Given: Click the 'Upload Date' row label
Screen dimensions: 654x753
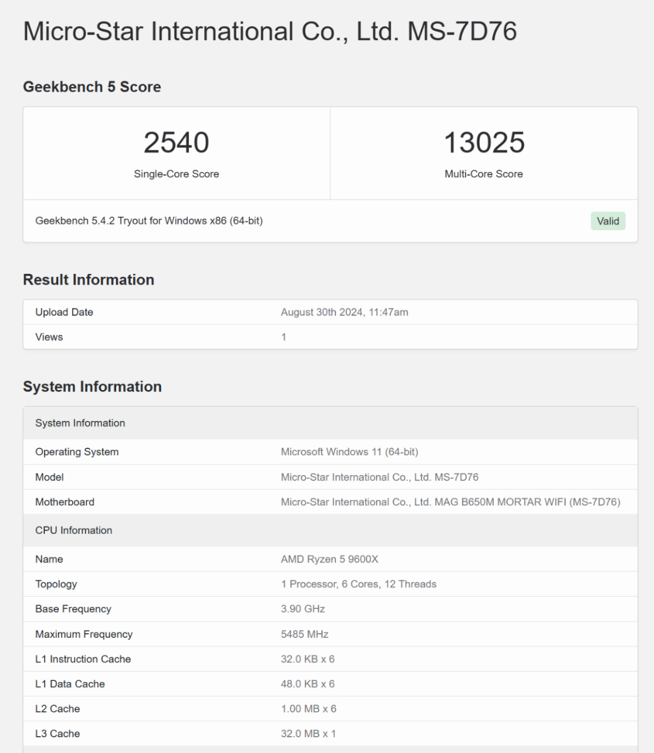Looking at the screenshot, I should (x=64, y=312).
